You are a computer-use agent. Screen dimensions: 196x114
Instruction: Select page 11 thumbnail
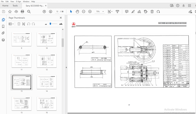coord(21,61)
